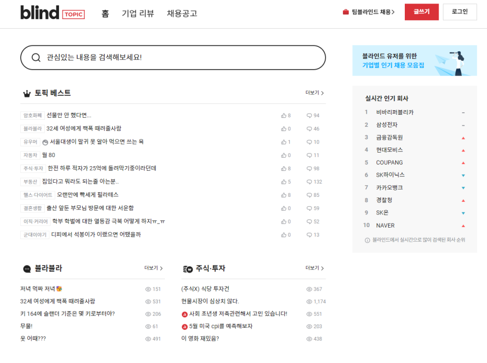Click the info icon under the company ranking
Viewport: 487px width, 363px height.
[x=368, y=240]
